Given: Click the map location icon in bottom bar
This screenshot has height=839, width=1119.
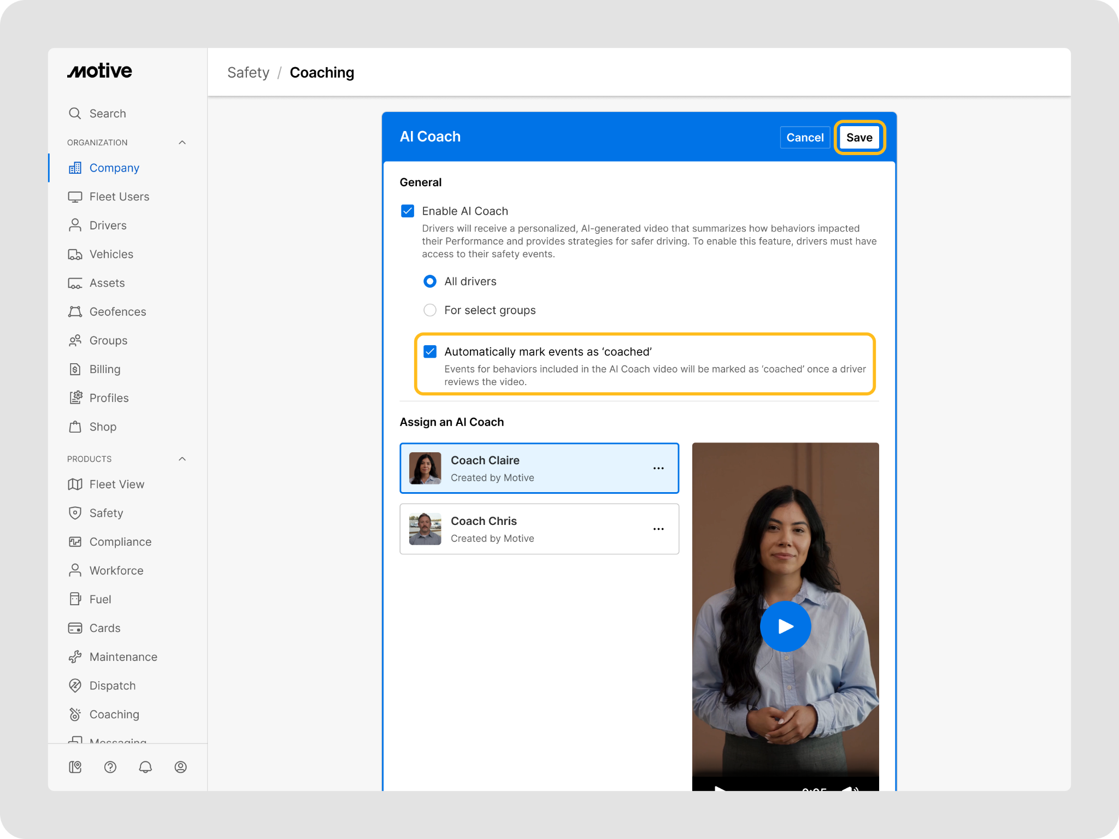Looking at the screenshot, I should pos(75,767).
